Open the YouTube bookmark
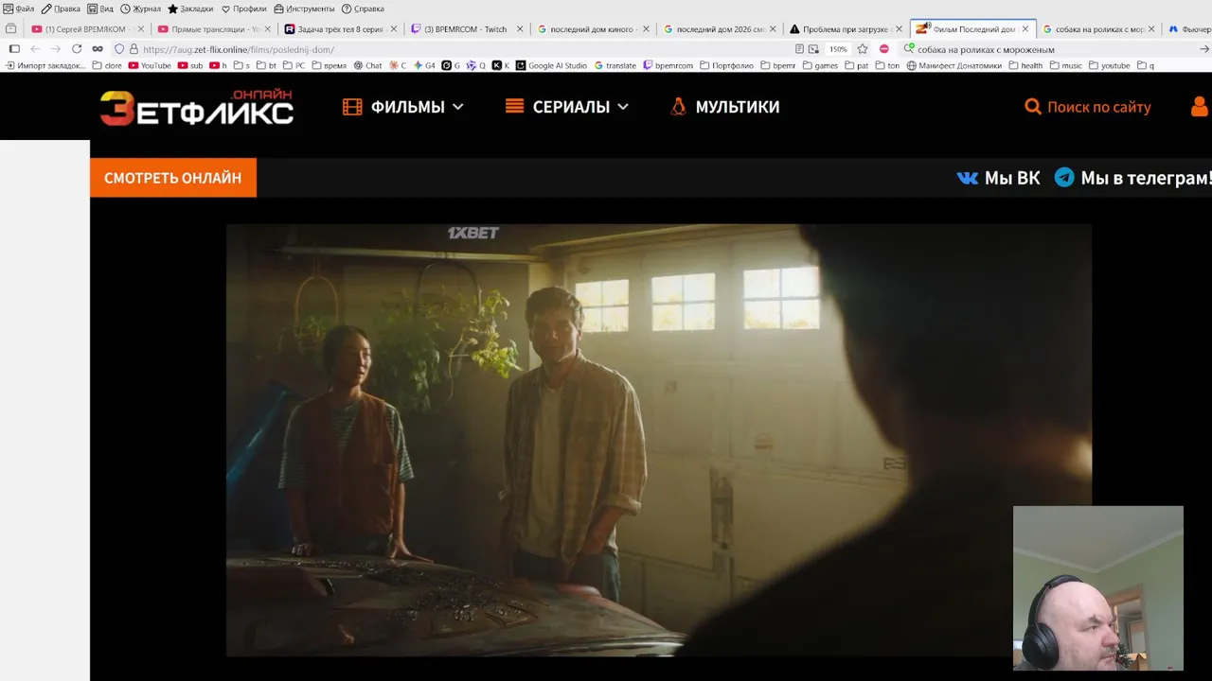This screenshot has height=681, width=1212. pyautogui.click(x=150, y=66)
